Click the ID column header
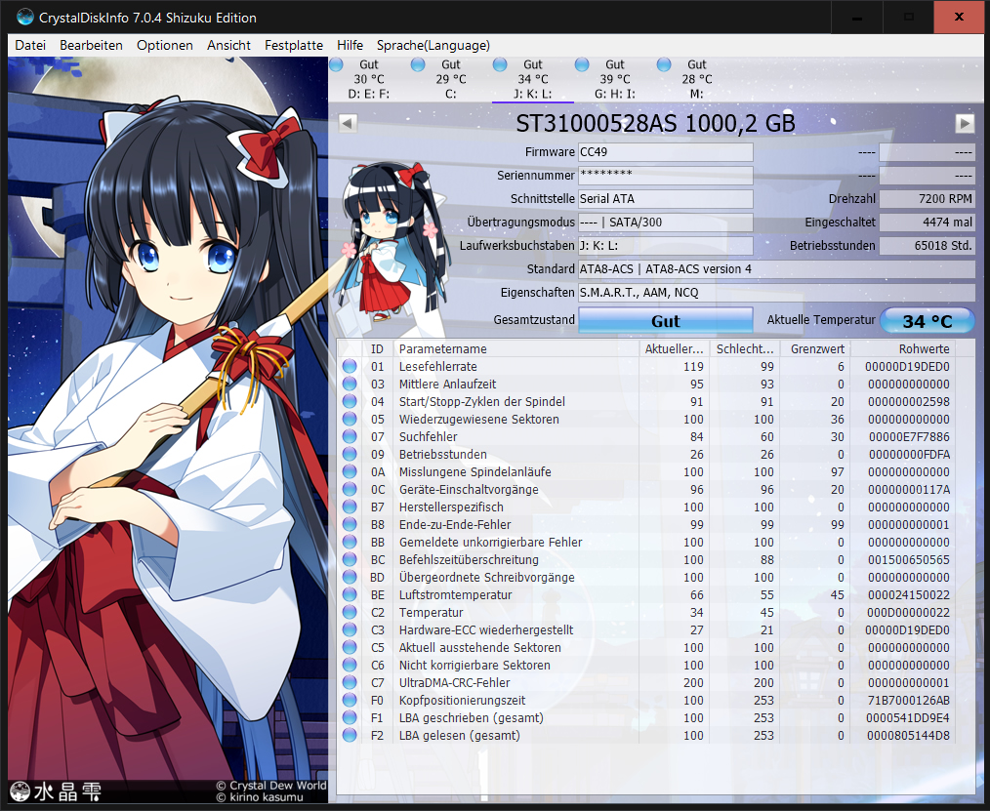 (377, 349)
